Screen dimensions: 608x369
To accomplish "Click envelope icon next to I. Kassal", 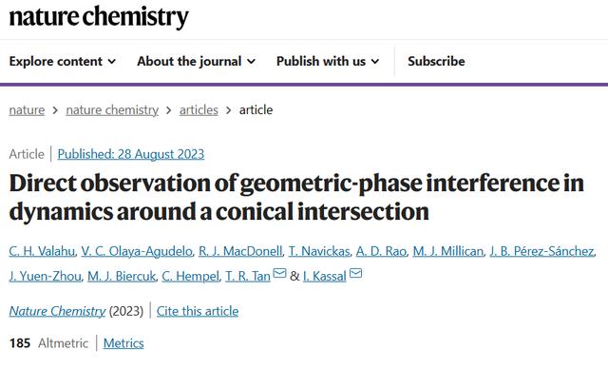I will pyautogui.click(x=355, y=273).
